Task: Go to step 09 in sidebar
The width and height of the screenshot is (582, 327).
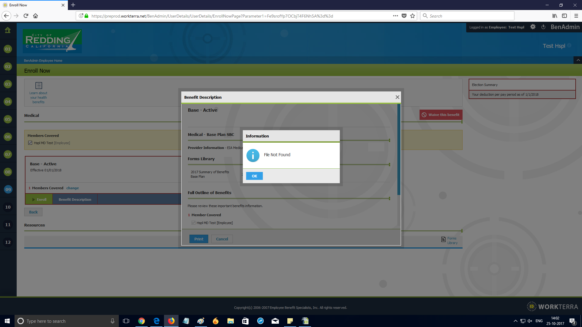Action: pos(8,190)
